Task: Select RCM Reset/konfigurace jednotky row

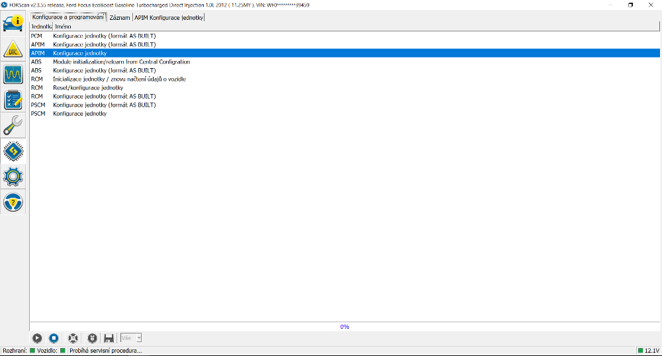Action: [x=87, y=87]
